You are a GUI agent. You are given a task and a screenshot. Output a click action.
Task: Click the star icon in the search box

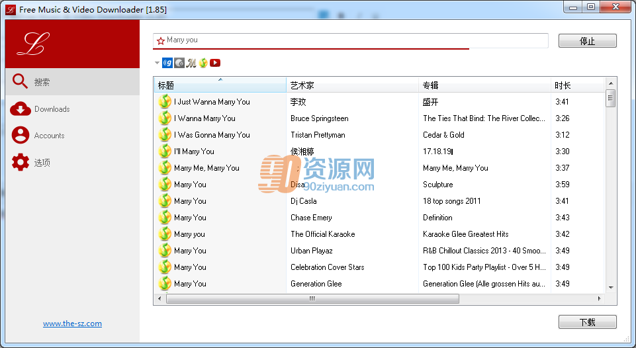[x=161, y=40]
